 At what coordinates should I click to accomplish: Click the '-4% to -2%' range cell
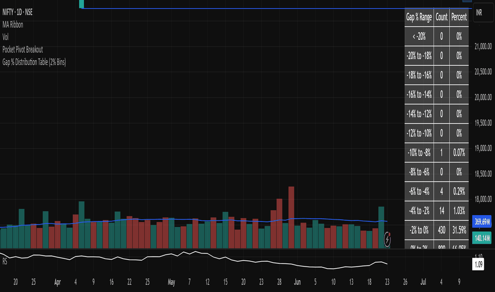pyautogui.click(x=419, y=211)
